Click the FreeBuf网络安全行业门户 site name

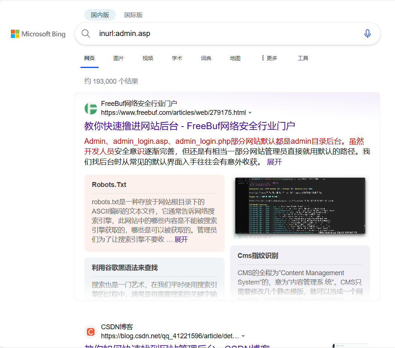pos(139,103)
